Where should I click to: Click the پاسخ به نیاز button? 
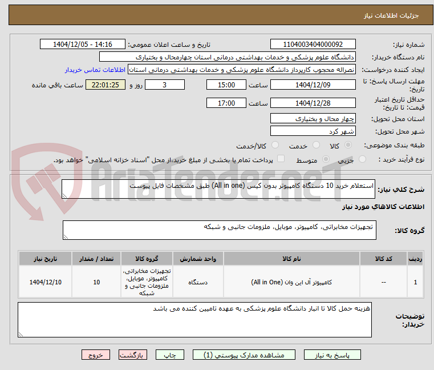click(332, 355)
